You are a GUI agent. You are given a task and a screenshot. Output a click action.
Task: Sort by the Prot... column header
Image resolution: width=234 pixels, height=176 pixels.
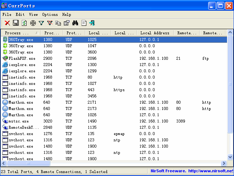click(74, 33)
